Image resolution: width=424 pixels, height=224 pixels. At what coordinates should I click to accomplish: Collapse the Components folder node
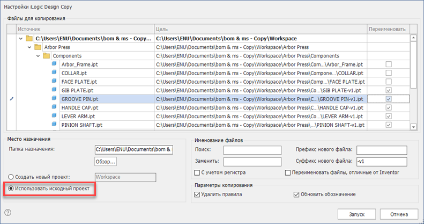tap(38, 55)
